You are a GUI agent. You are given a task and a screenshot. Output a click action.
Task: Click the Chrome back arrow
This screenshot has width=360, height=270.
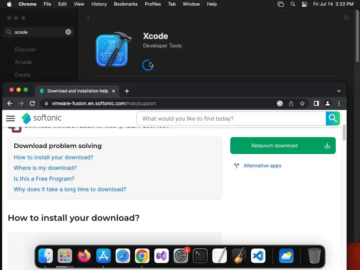[9, 104]
